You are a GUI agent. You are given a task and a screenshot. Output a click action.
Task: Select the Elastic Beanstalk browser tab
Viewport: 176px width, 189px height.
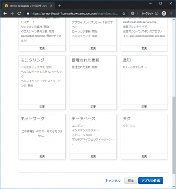(28, 6)
